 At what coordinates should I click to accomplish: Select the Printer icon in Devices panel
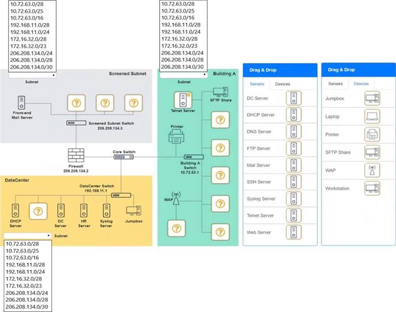point(372,134)
